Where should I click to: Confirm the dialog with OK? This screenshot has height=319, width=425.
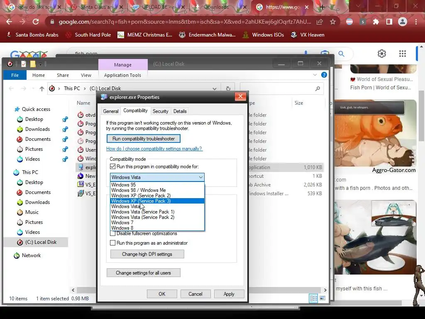(x=162, y=294)
